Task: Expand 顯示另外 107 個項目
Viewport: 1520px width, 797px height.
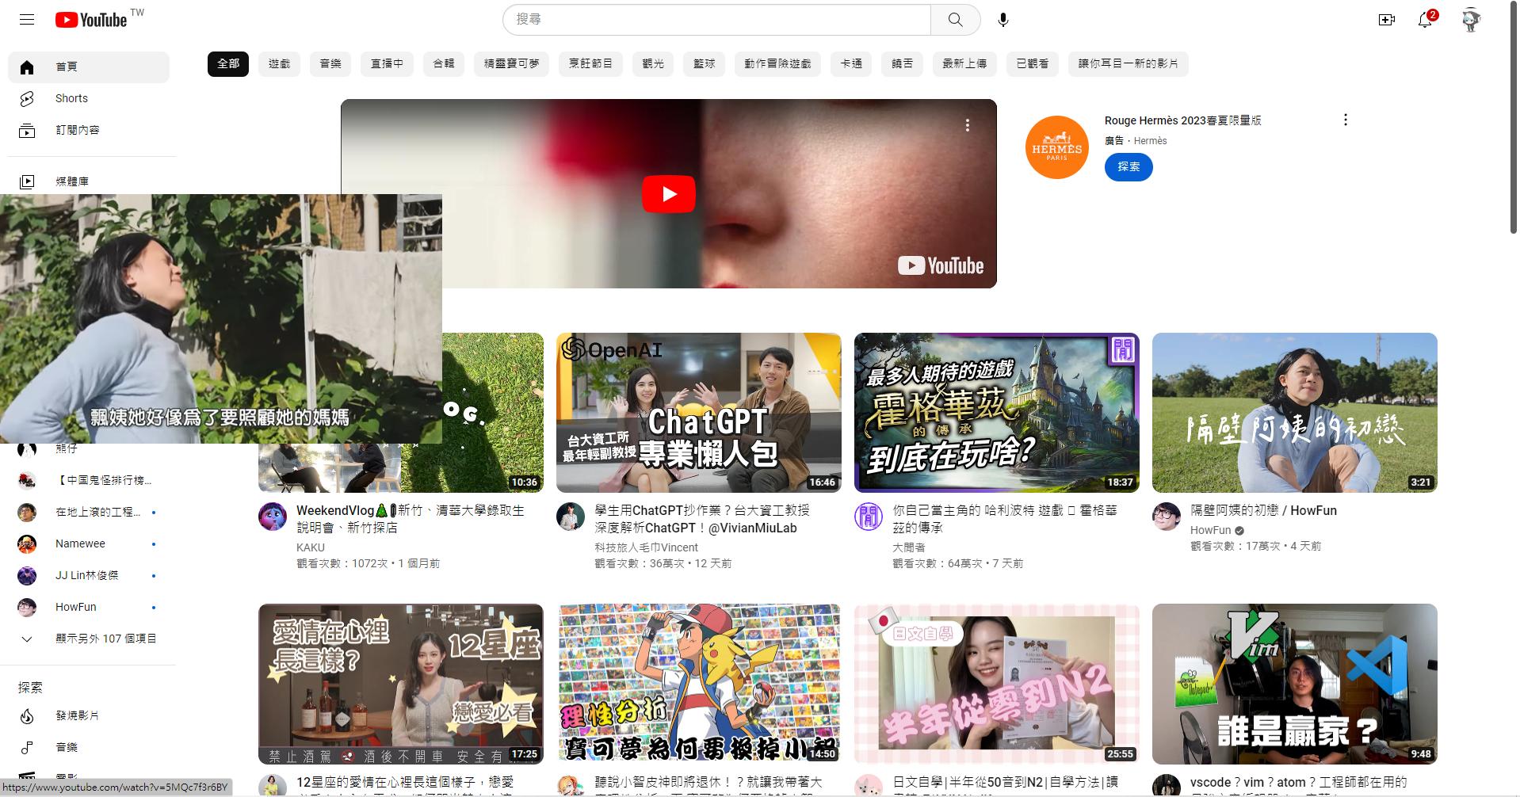Action: tap(89, 639)
